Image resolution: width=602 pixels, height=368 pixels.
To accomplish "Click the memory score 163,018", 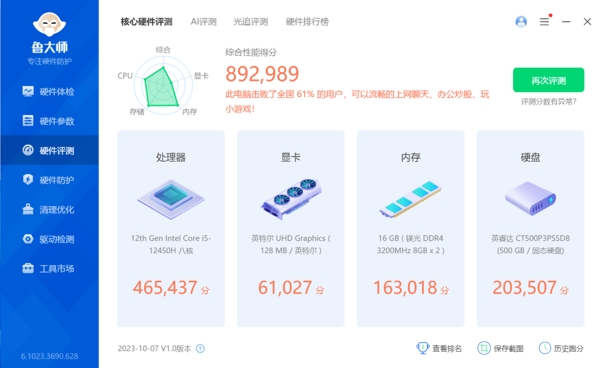I will coord(406,288).
